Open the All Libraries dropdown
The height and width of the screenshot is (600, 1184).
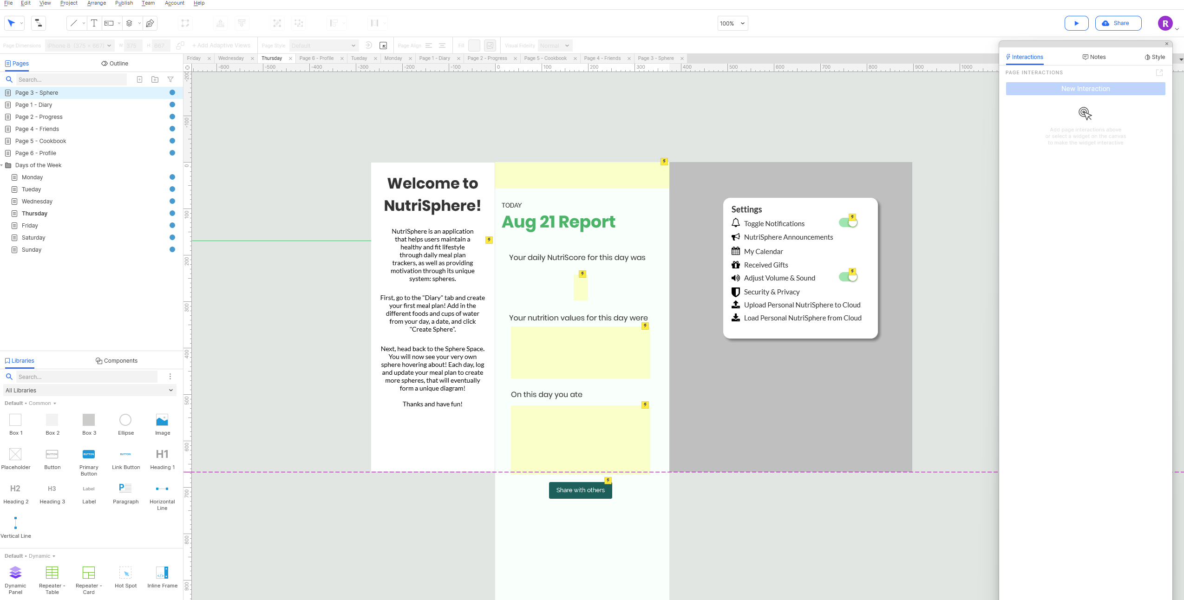89,390
